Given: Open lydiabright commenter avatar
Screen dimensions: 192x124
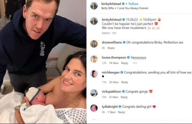Looking at the screenshot, I should [x=94, y=108].
